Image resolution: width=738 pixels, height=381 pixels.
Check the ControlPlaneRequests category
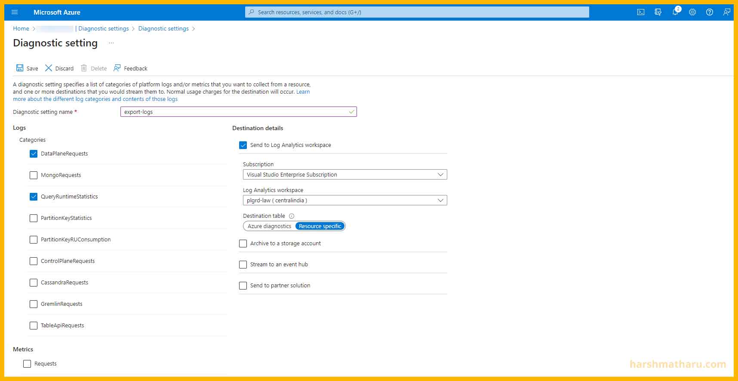click(34, 261)
